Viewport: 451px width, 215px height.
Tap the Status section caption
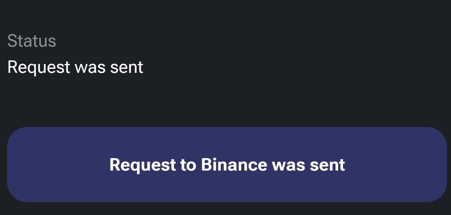click(32, 41)
